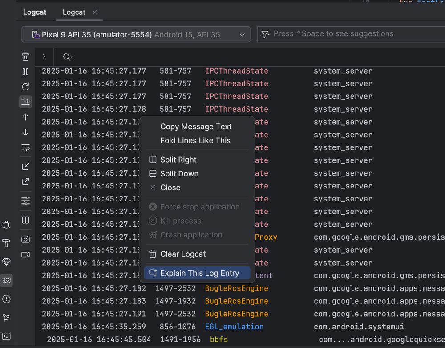Viewport: 445px width, 348px height.
Task: Click the EGL_emulation tag text
Action: click(x=234, y=327)
